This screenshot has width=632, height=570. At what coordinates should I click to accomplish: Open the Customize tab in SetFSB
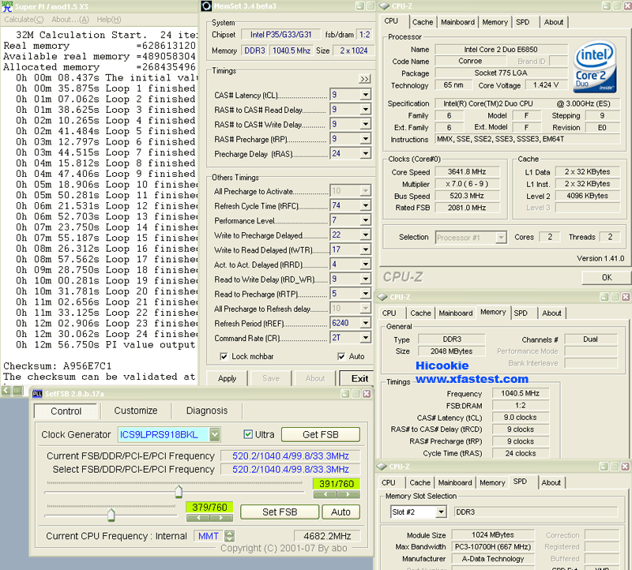tap(136, 411)
